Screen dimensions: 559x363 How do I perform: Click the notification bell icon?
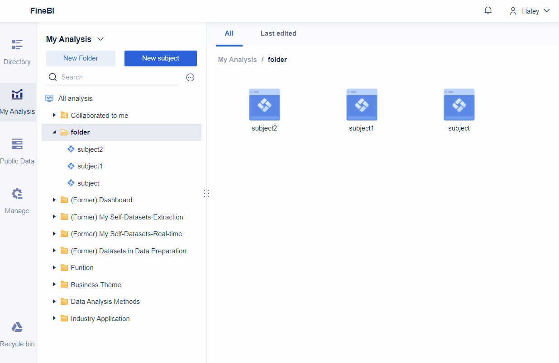point(488,10)
